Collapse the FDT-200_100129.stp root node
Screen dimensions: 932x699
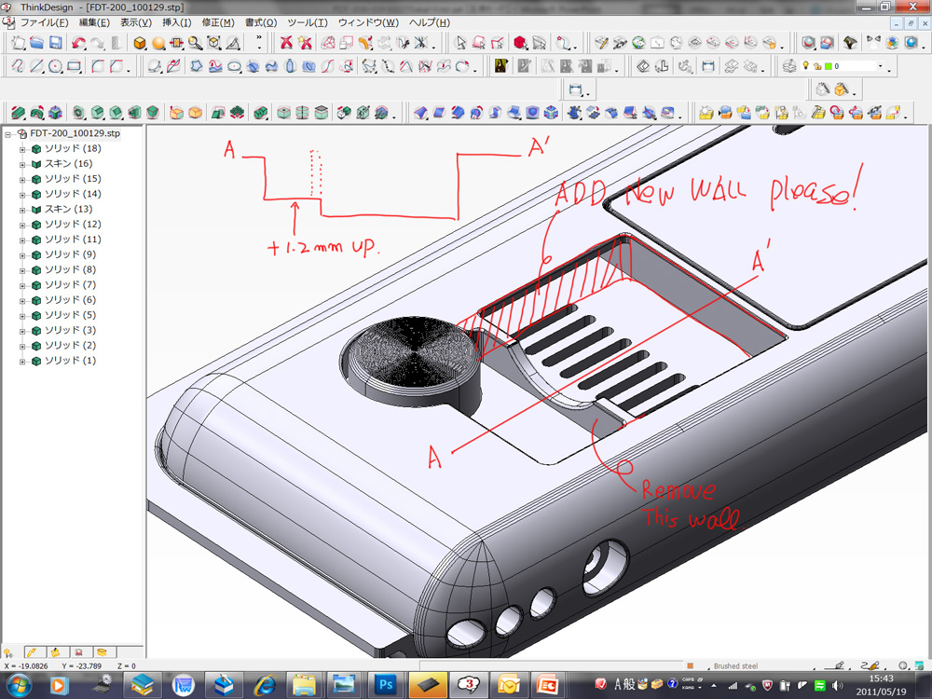coord(8,134)
